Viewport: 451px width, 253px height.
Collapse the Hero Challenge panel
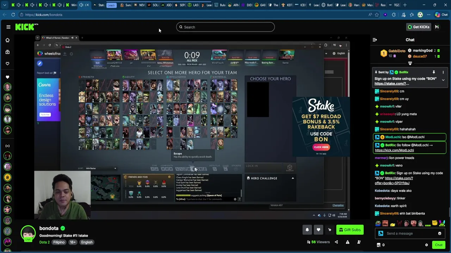(x=292, y=178)
